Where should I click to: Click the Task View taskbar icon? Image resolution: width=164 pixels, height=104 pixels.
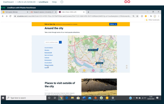(x=55, y=98)
